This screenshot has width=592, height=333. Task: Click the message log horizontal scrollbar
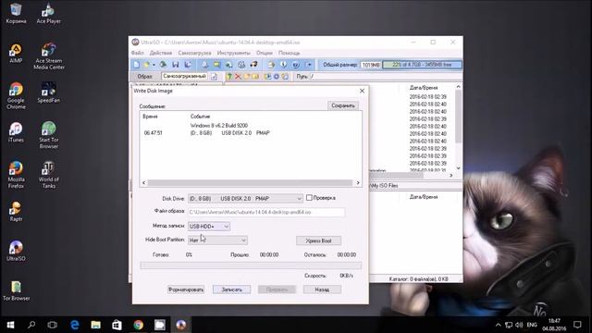click(250, 183)
